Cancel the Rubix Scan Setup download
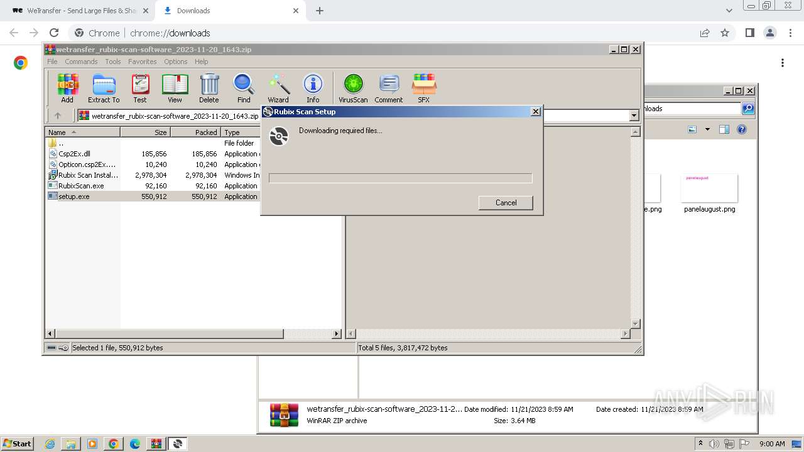804x452 pixels. click(x=506, y=203)
